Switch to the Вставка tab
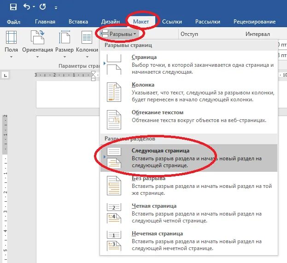Screen dimensions: 287x263 coord(78,22)
